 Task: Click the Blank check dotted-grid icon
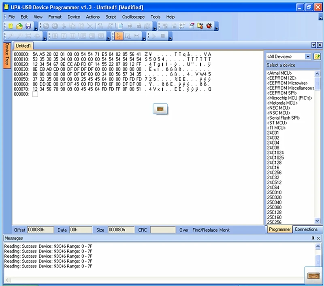coord(182,26)
